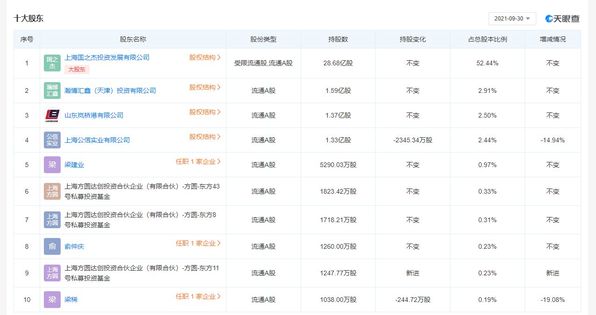Screen dimensions: 596x315
Task: Click the 梁 avatar beside 梁稀
Action: point(52,300)
